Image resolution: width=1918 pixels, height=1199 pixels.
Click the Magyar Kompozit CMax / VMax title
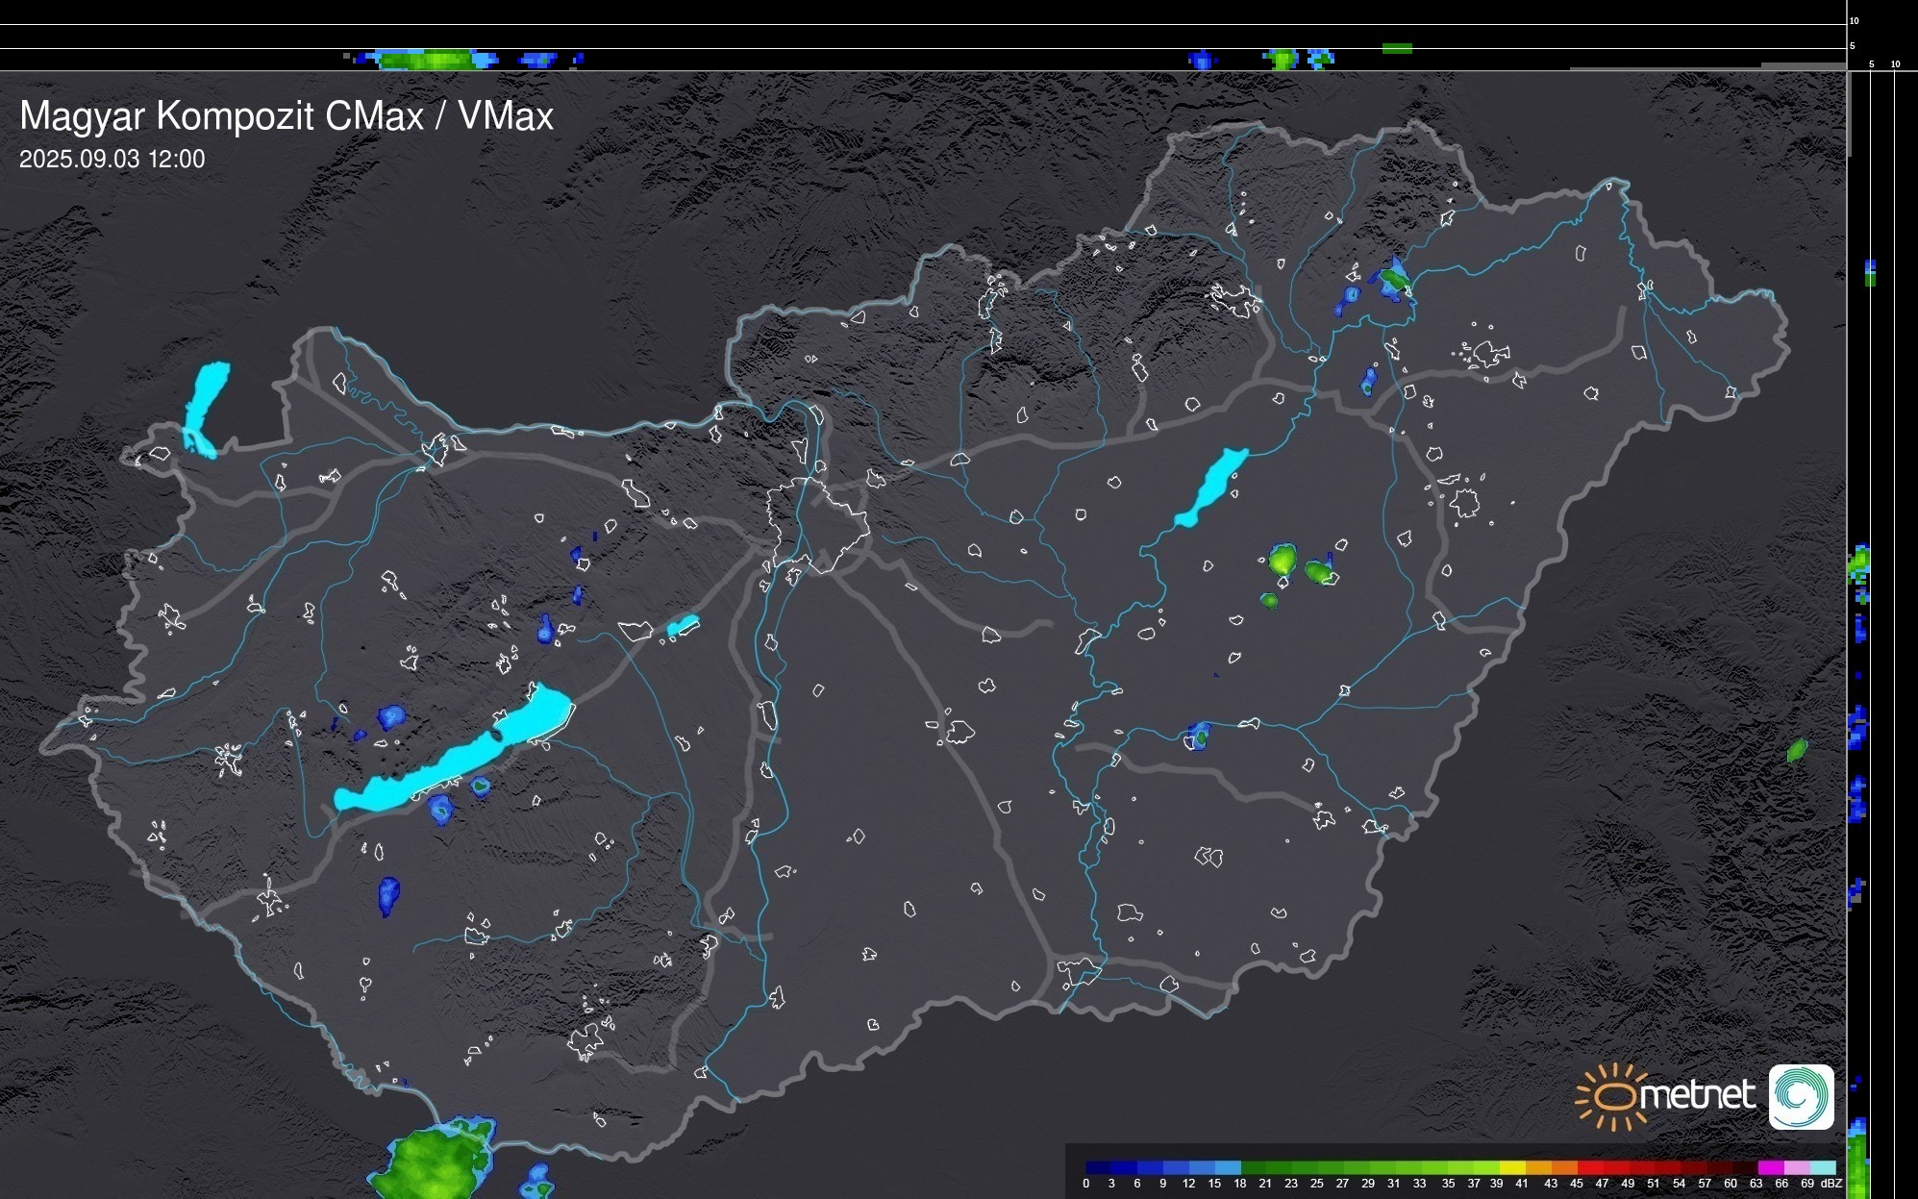pyautogui.click(x=286, y=116)
